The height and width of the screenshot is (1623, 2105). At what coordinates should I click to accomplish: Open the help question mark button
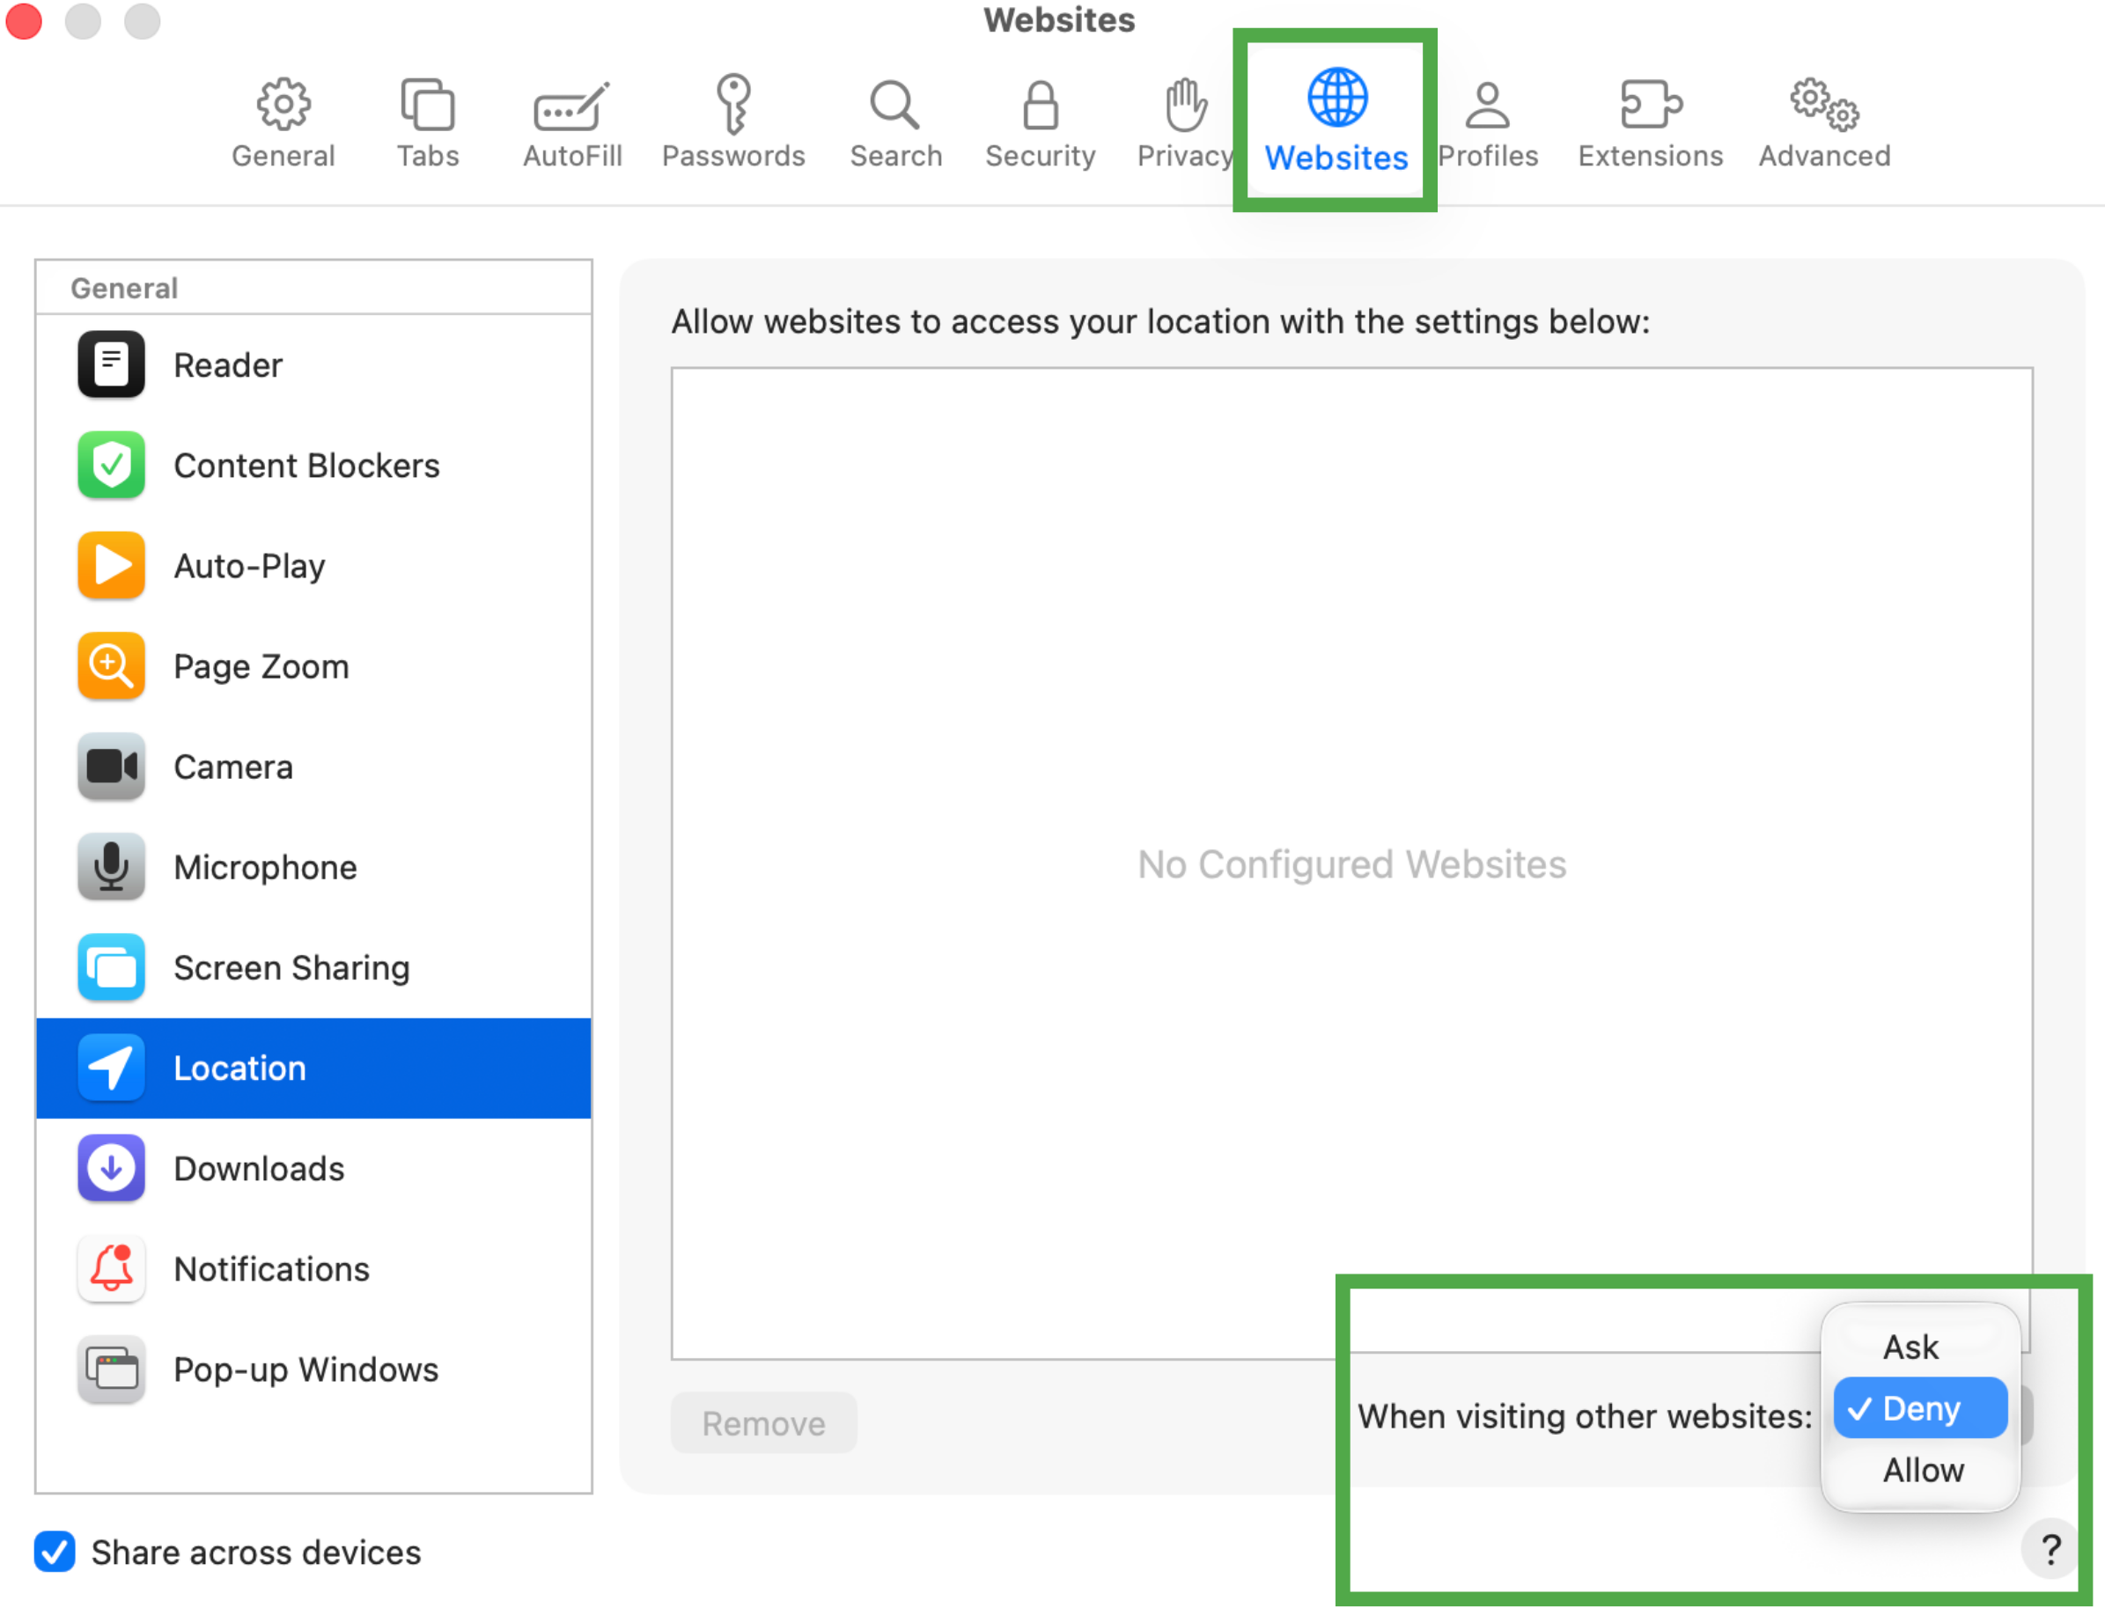tap(2050, 1549)
